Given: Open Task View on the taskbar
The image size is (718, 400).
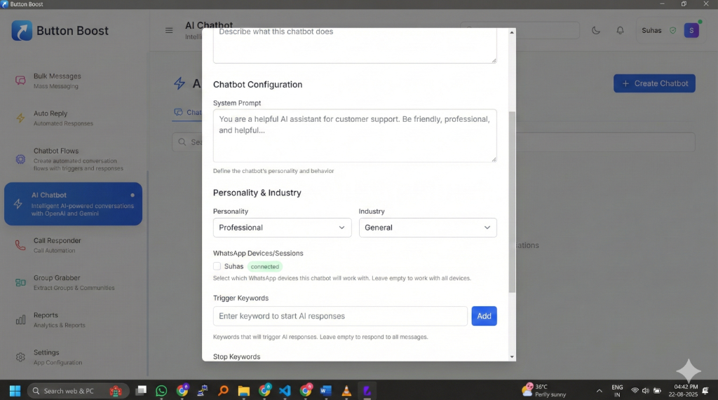Looking at the screenshot, I should click(x=142, y=390).
